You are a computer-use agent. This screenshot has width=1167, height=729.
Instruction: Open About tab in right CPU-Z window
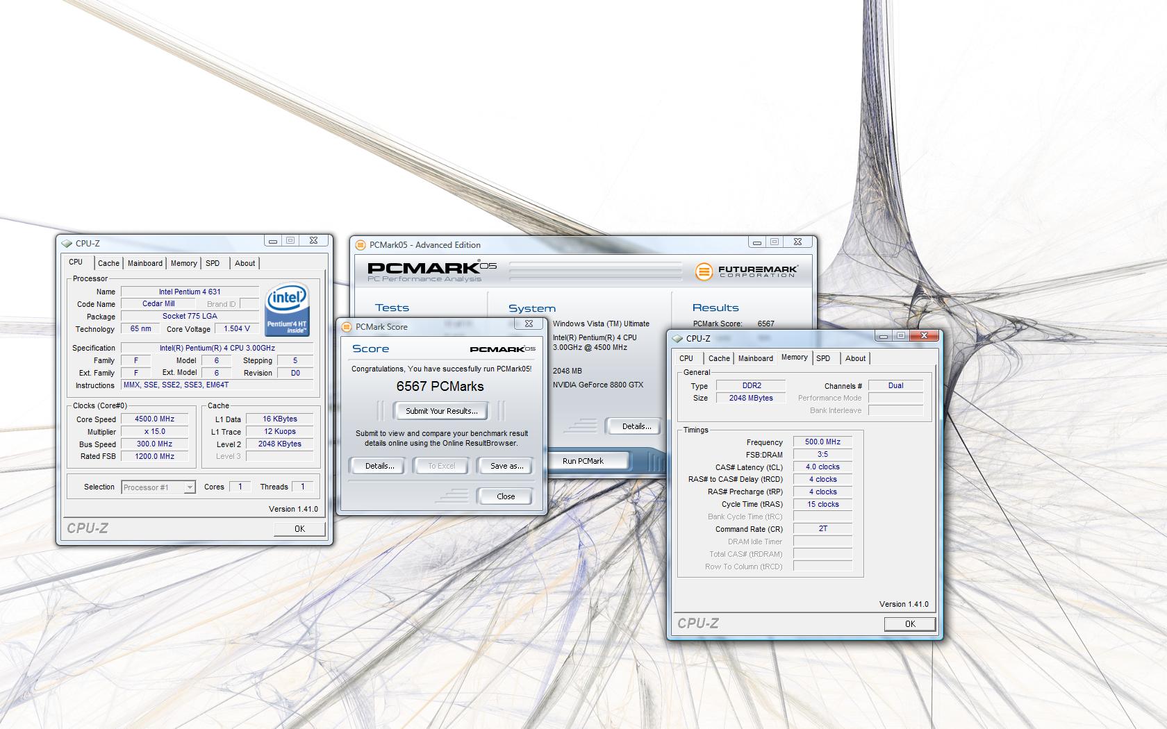coord(856,359)
